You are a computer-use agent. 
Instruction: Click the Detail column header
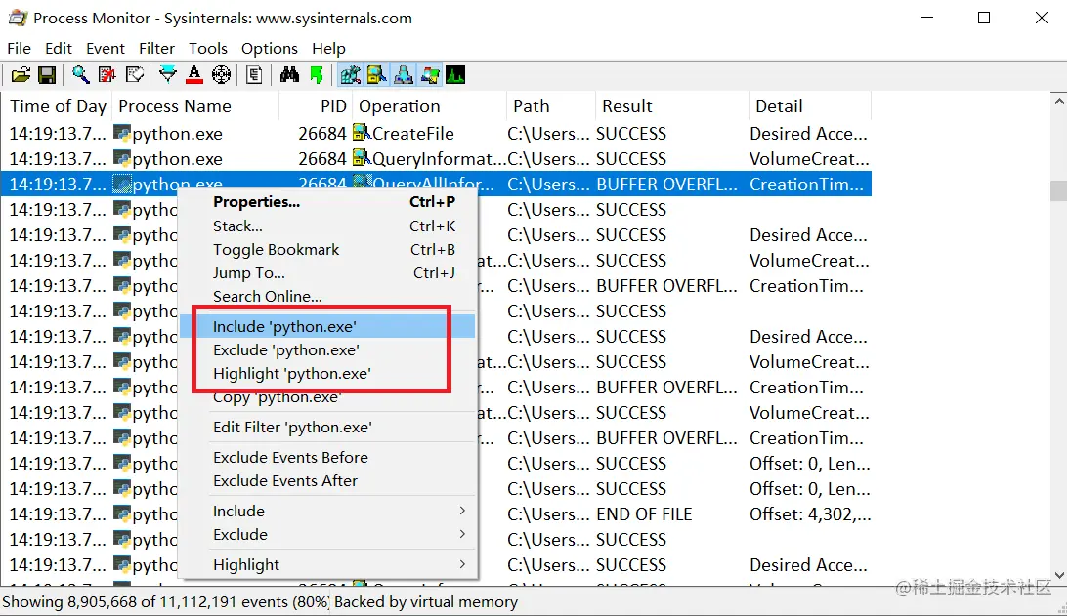pos(810,106)
